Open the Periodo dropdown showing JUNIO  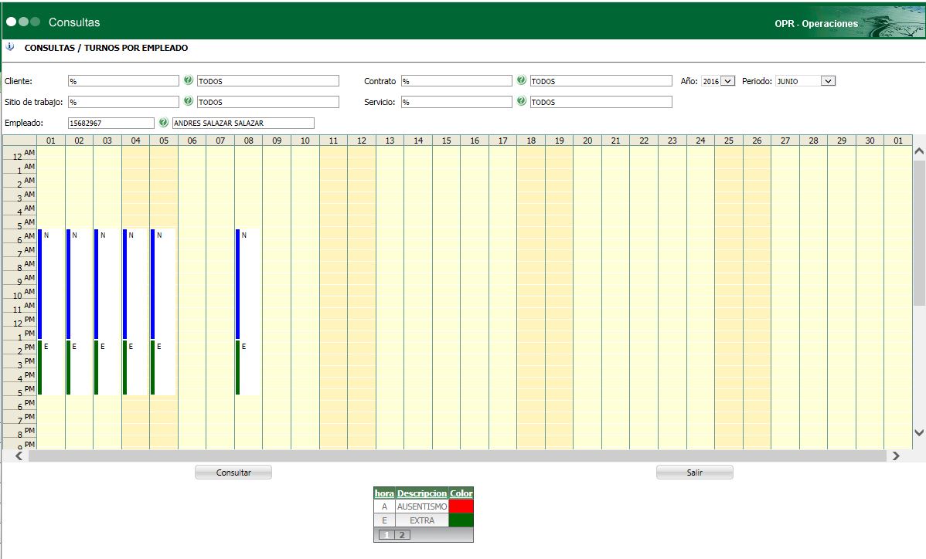805,81
